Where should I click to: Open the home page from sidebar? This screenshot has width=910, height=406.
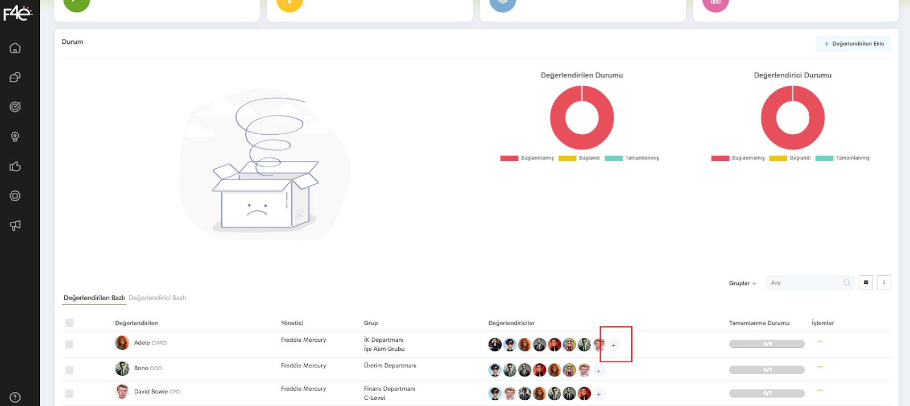pos(15,48)
